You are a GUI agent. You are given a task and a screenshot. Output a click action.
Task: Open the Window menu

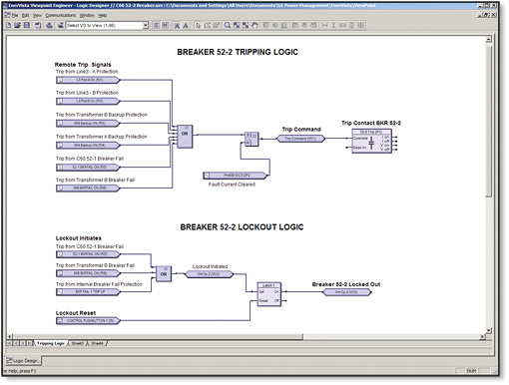[87, 15]
